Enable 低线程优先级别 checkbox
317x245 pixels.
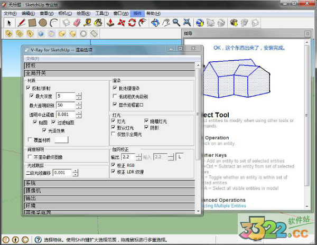115,96
